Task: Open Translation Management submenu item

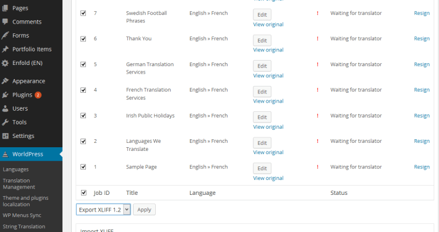Action: tap(19, 184)
